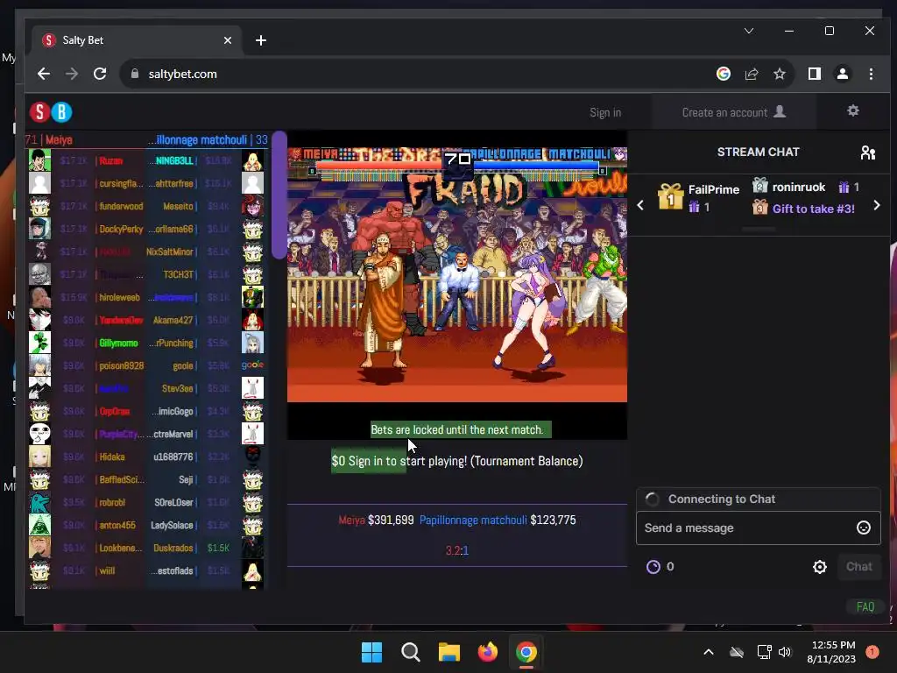897x673 pixels.
Task: Click DockyPerky bettor name
Action: (x=121, y=229)
